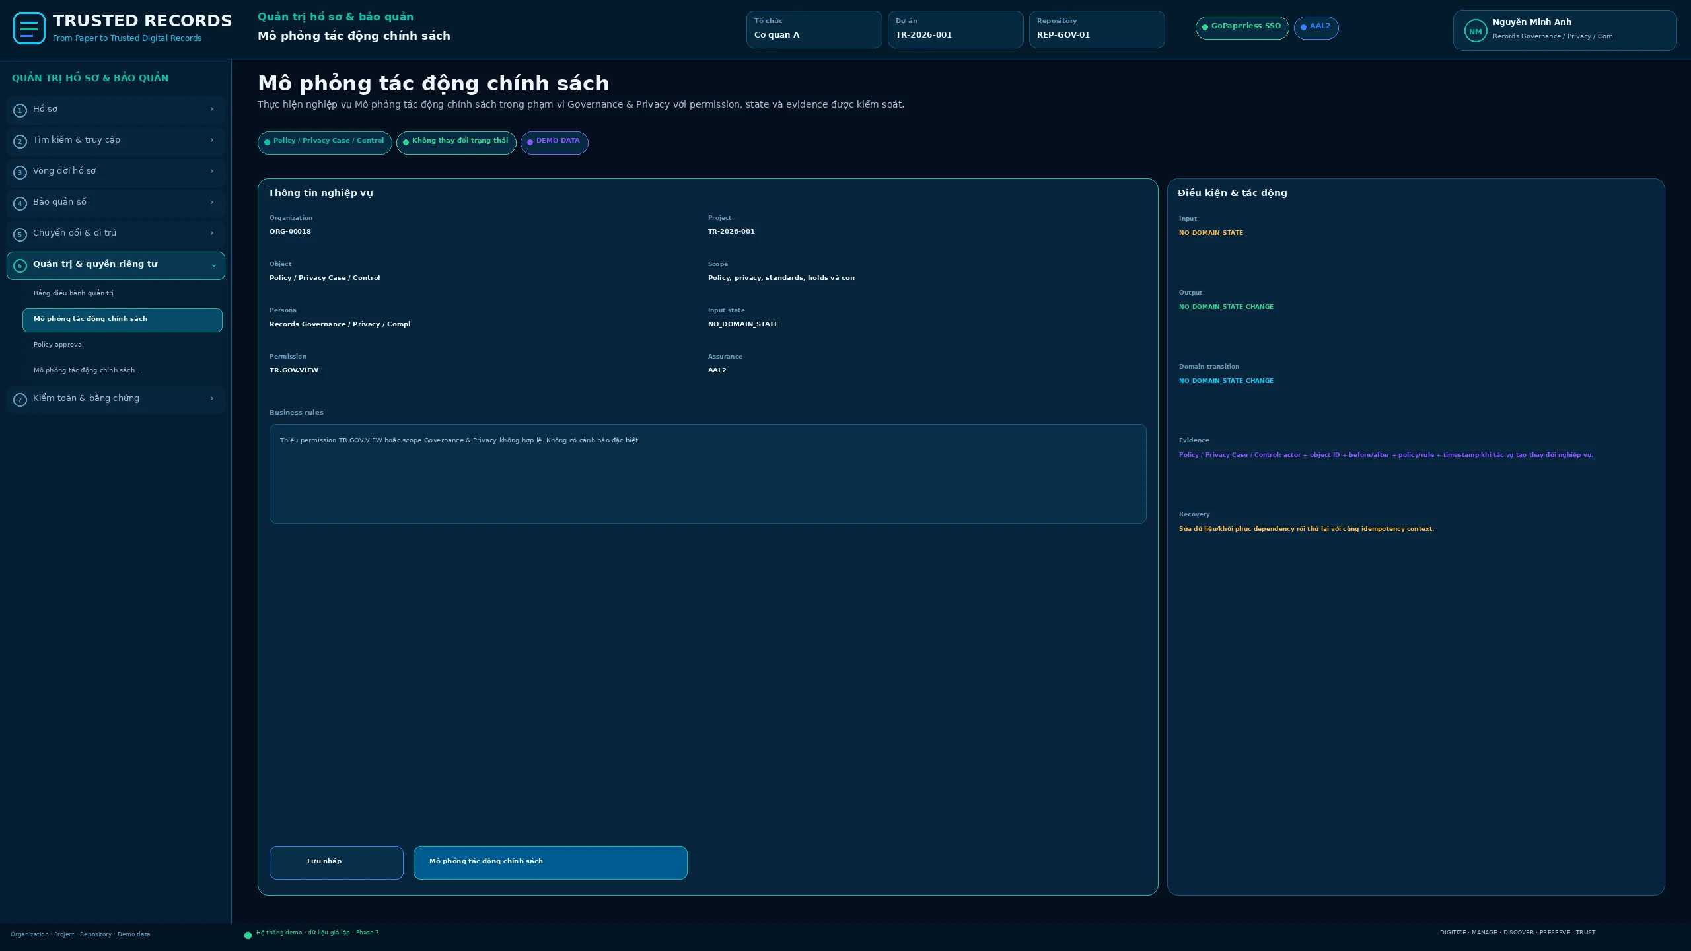Click Assurance value AAL2 in form
The image size is (1691, 951).
coord(717,370)
